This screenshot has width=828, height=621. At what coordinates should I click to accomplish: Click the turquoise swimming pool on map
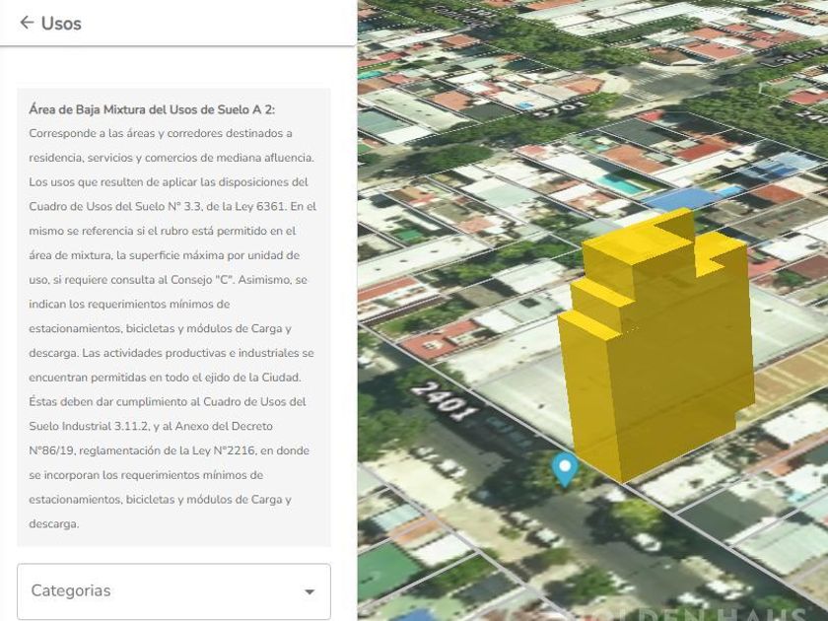tap(621, 184)
